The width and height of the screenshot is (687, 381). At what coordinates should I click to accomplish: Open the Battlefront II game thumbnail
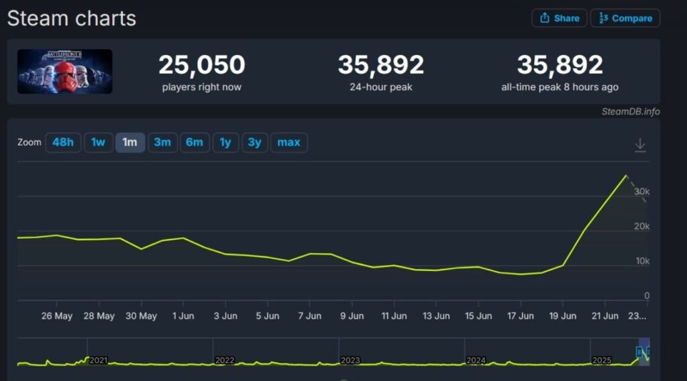point(65,71)
